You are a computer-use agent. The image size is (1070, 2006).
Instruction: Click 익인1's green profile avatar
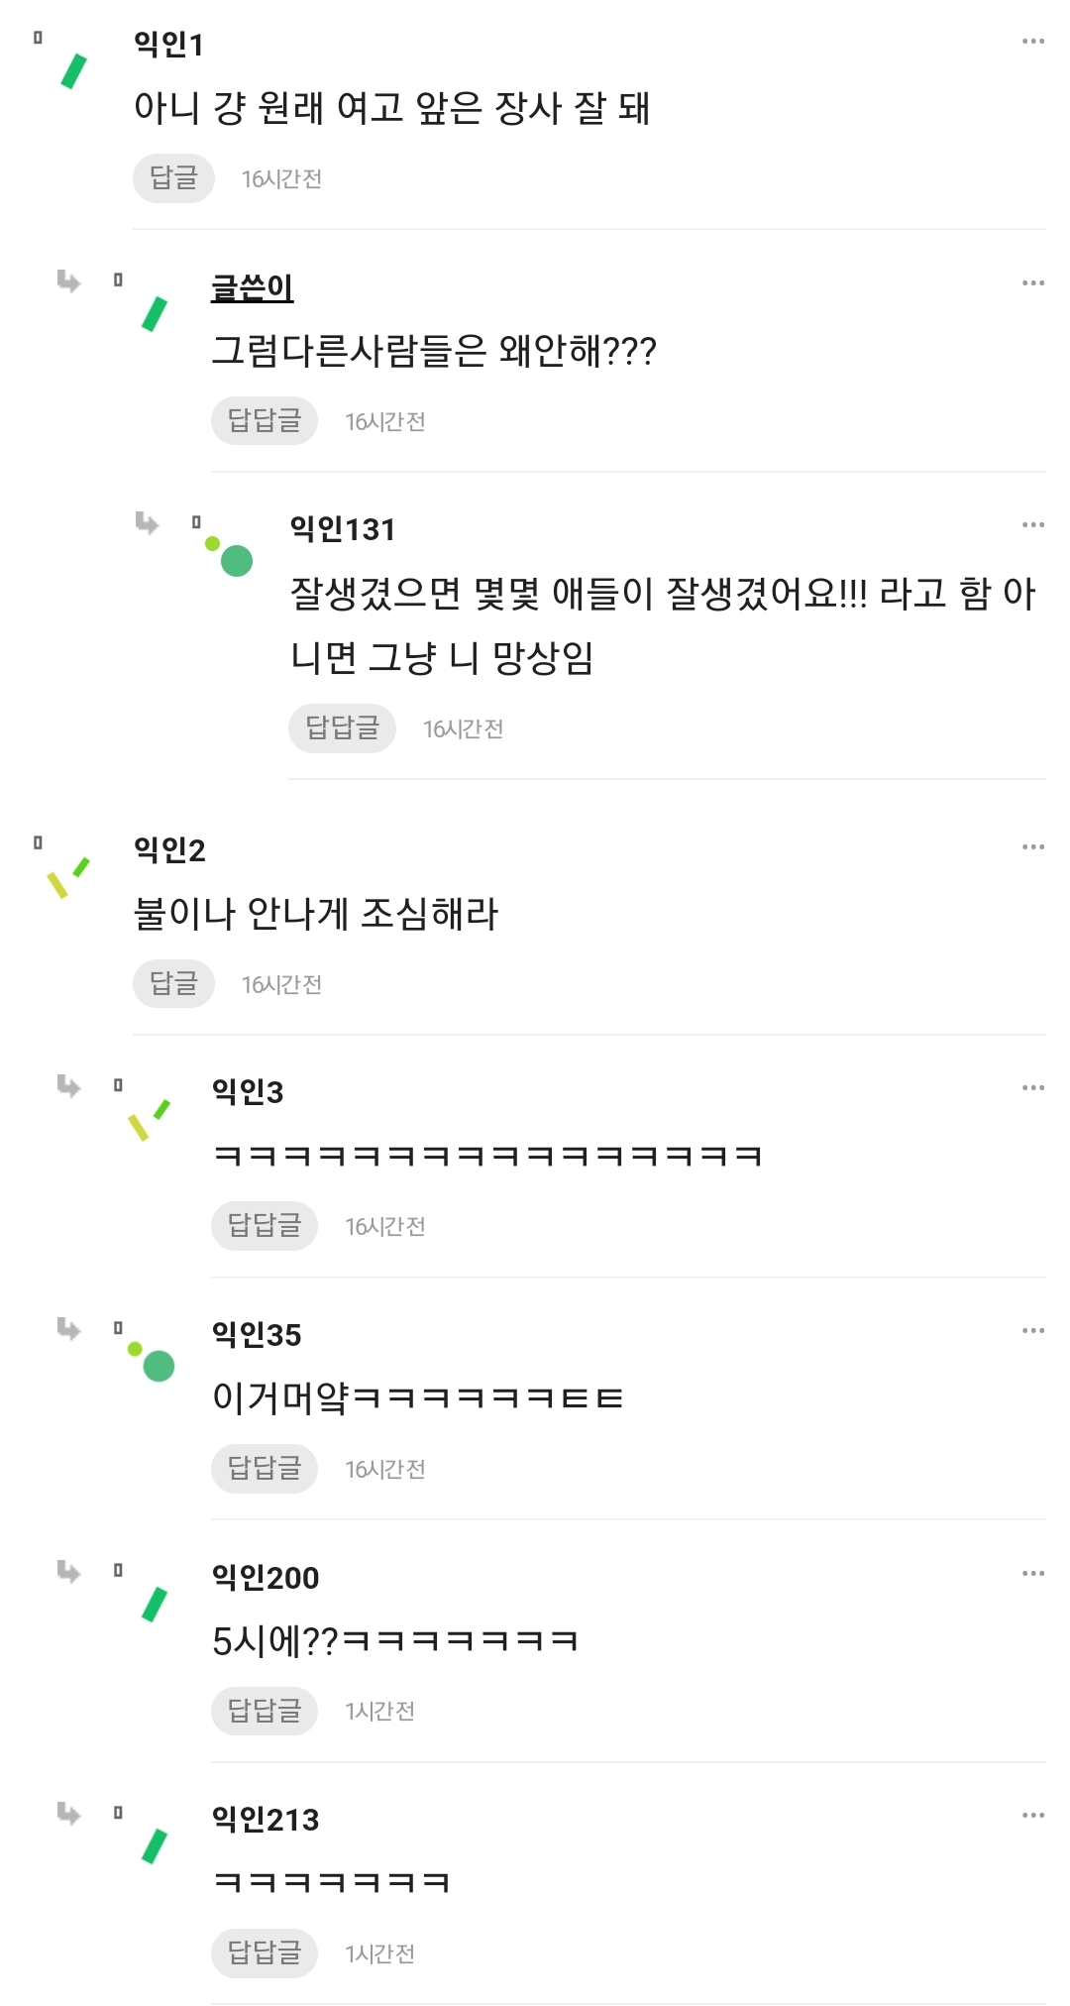coord(73,71)
